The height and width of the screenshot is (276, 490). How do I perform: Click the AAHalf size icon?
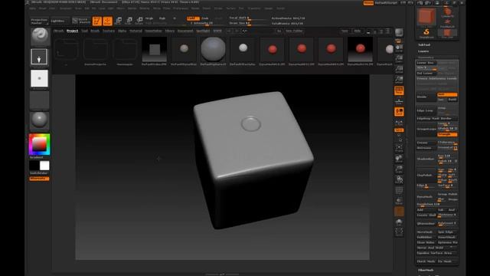(x=399, y=80)
